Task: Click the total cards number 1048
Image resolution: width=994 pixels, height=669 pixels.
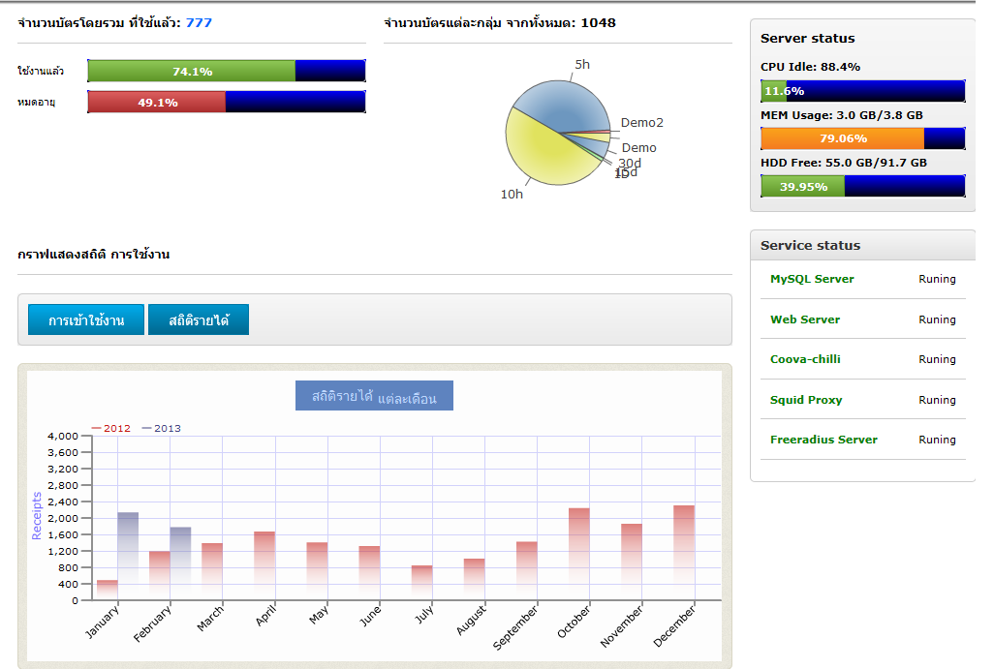Action: [x=598, y=23]
